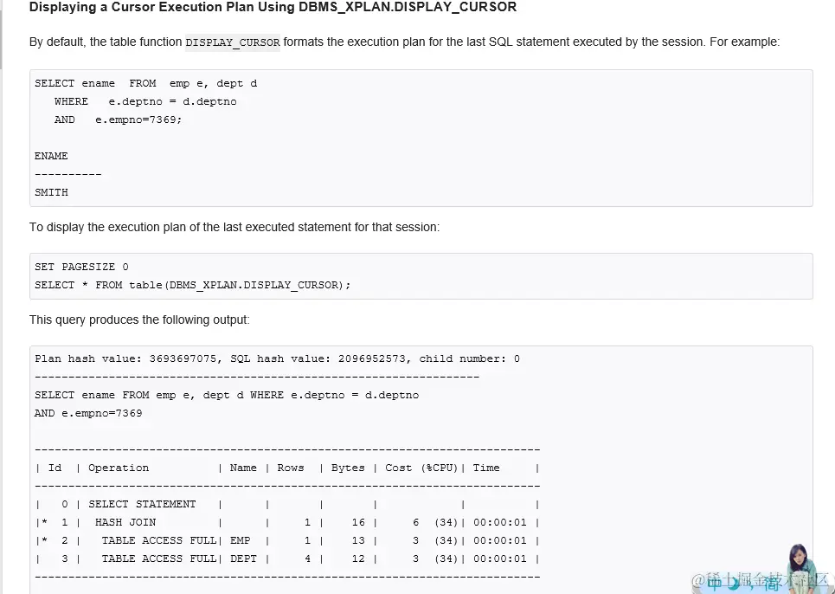Click rows value '4' in DEPT row

coord(307,558)
